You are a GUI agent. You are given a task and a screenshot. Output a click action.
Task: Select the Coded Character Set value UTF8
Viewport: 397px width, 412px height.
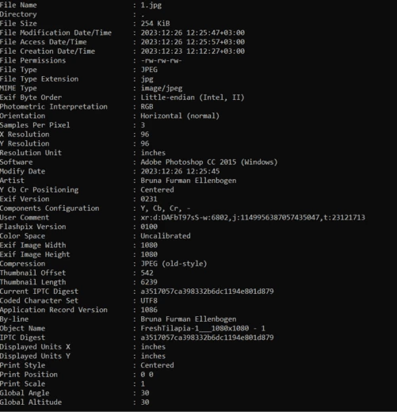[149, 300]
